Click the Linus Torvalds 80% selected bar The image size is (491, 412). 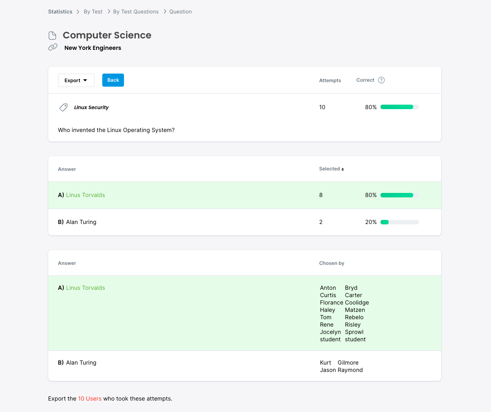(x=399, y=195)
